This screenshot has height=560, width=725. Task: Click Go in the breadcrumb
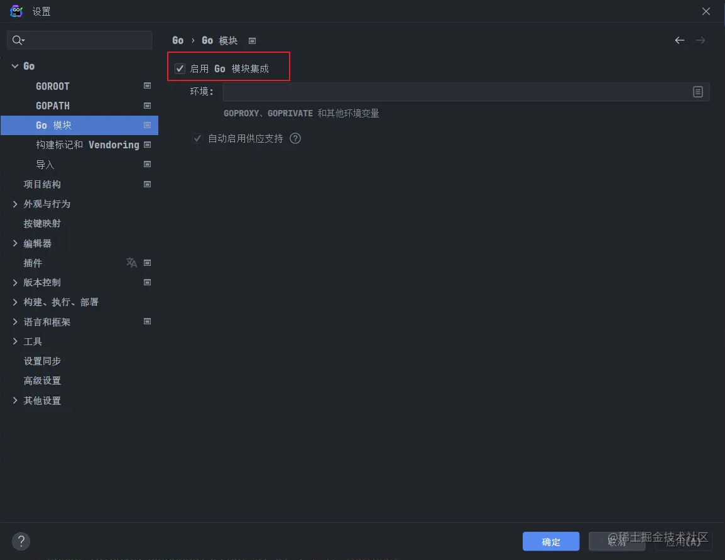tap(178, 40)
